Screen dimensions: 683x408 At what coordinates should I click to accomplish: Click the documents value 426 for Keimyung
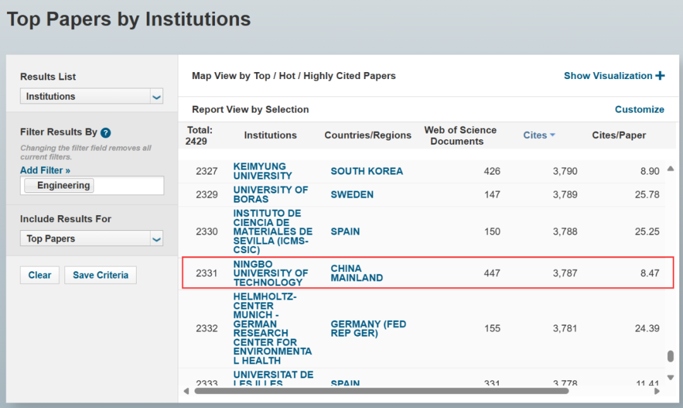(492, 171)
